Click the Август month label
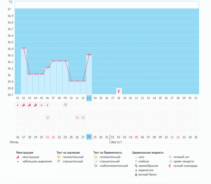Viewport: 211px width, 184px height. (116, 142)
